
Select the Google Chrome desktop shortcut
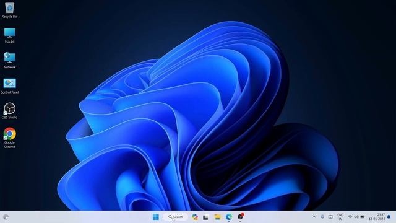tap(10, 138)
